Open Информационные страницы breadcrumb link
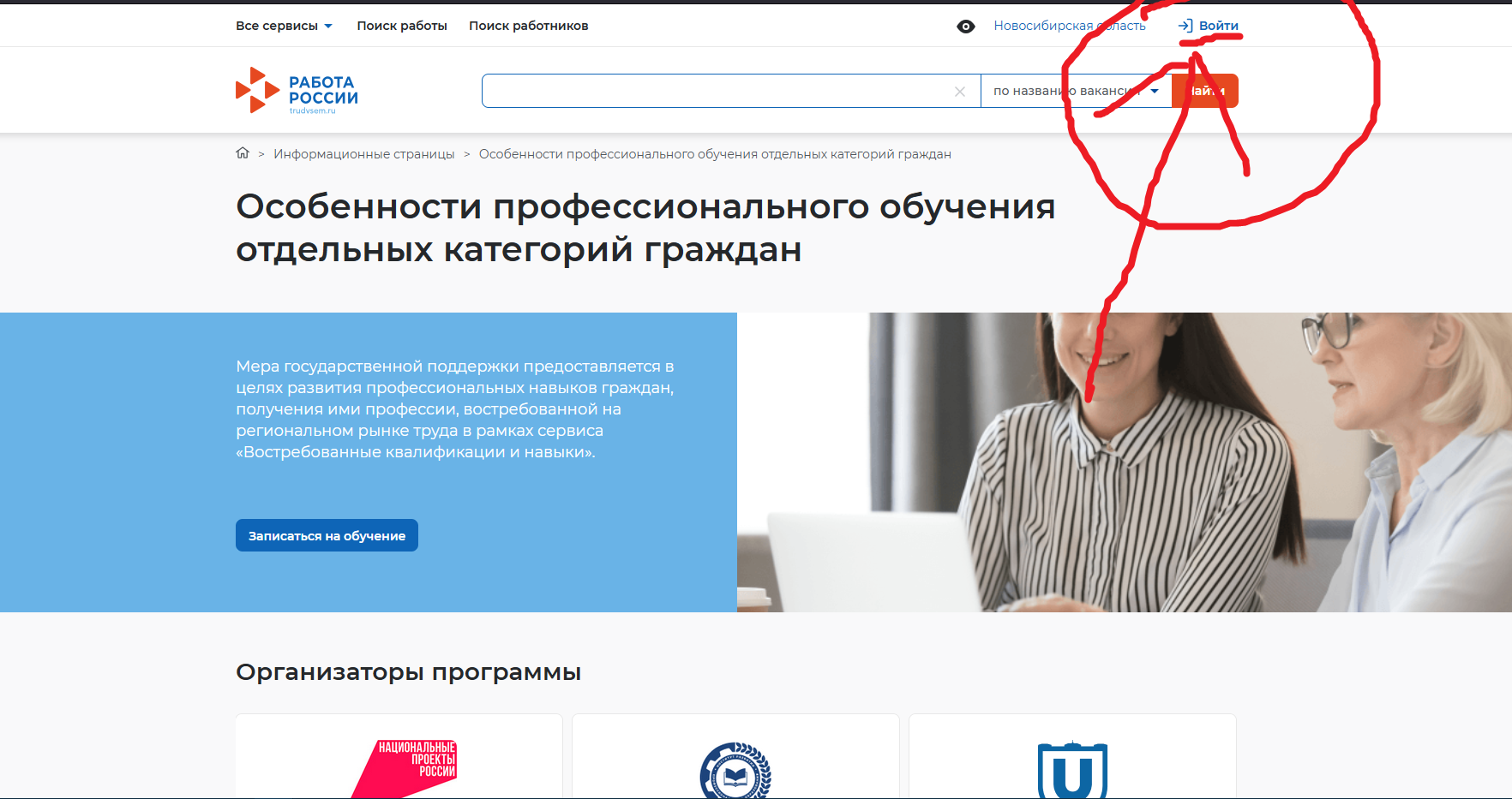 363,154
